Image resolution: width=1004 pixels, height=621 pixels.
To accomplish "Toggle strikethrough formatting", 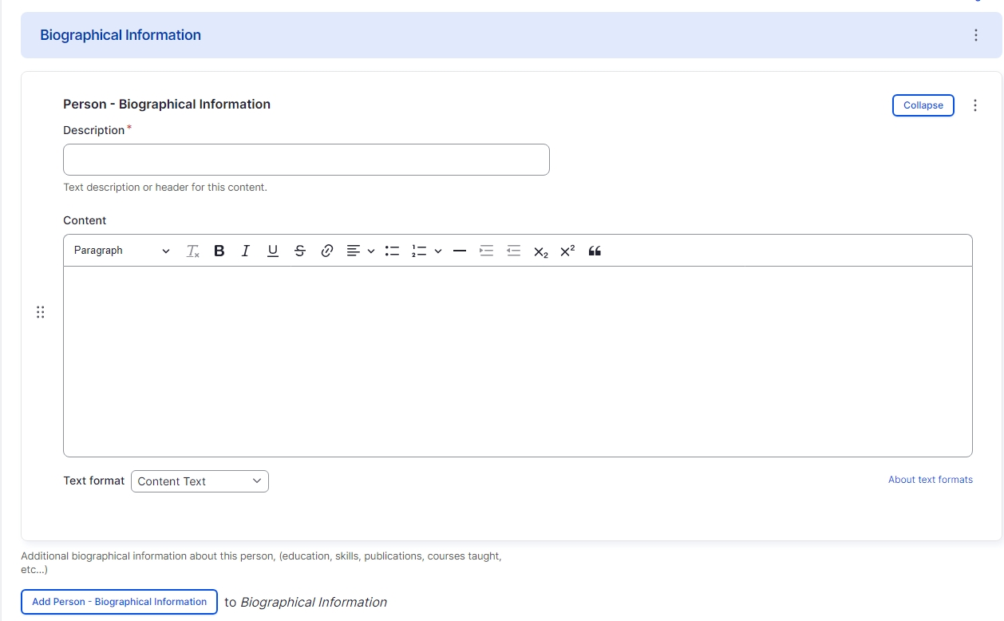I will [300, 251].
